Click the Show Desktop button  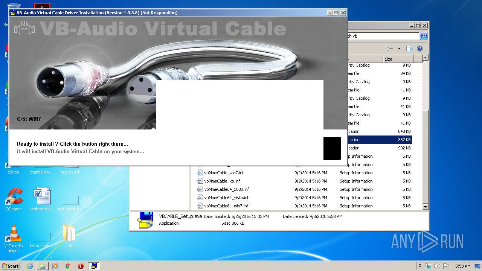point(478,266)
